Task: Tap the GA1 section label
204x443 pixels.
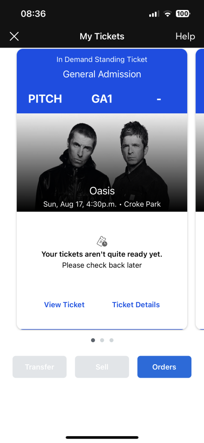Action: [x=102, y=99]
